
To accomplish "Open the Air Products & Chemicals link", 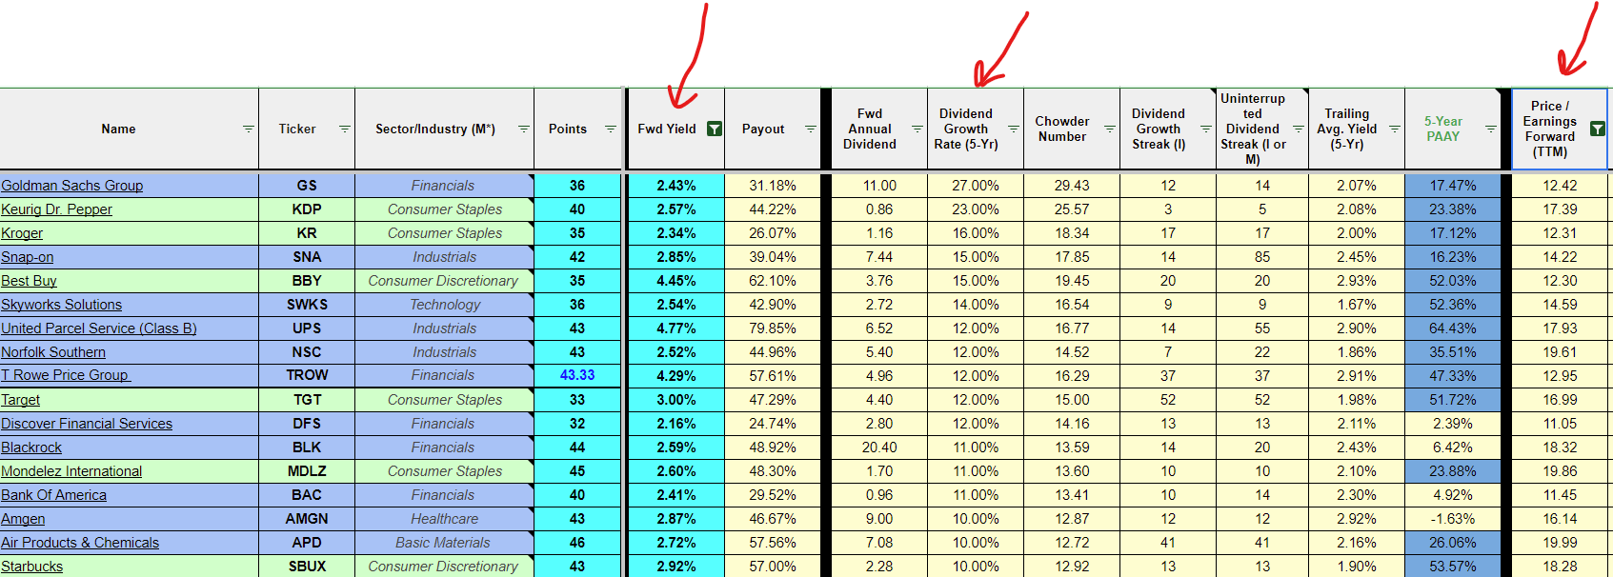I will pyautogui.click(x=80, y=543).
